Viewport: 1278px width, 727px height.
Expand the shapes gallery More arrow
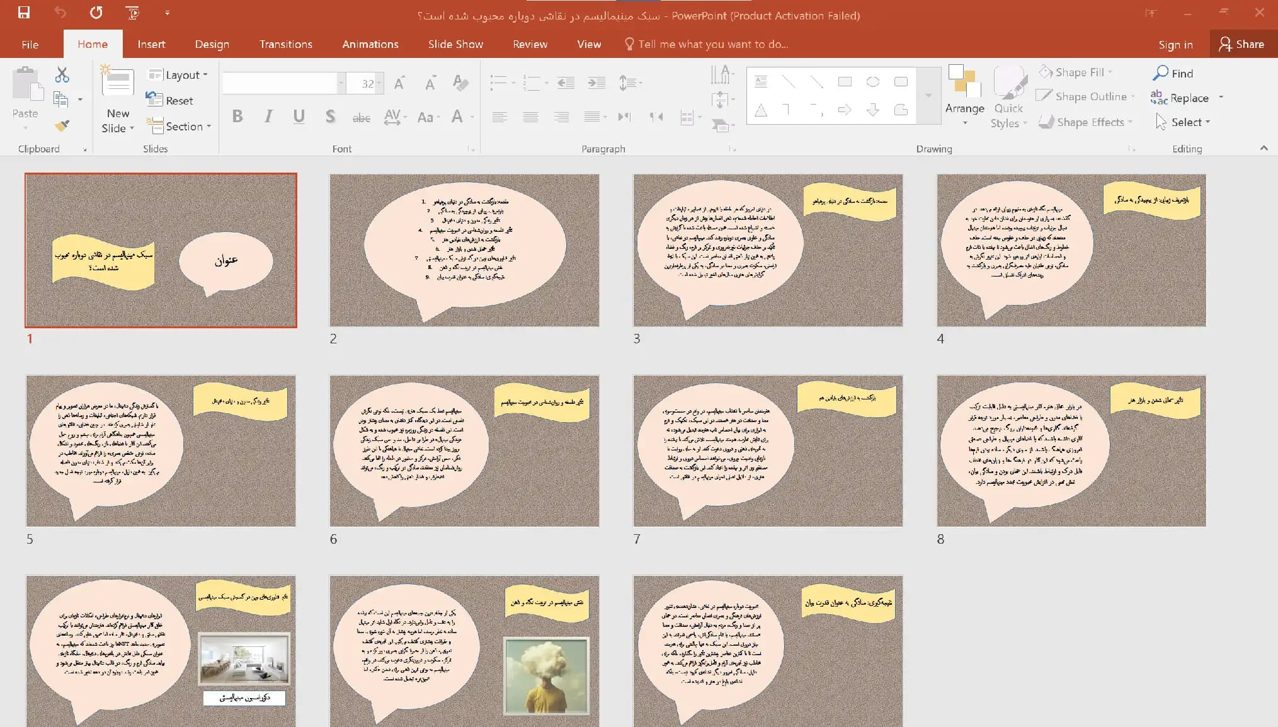tap(928, 96)
